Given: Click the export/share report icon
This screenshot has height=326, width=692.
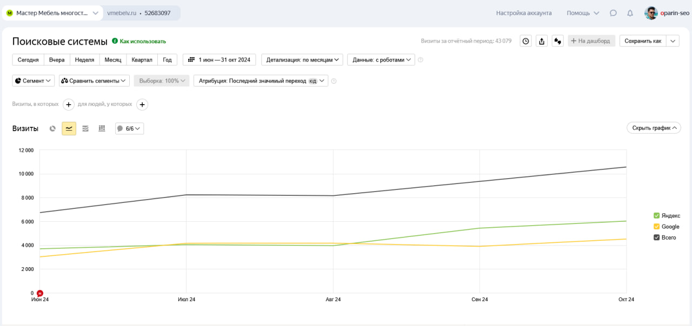Looking at the screenshot, I should (x=542, y=41).
